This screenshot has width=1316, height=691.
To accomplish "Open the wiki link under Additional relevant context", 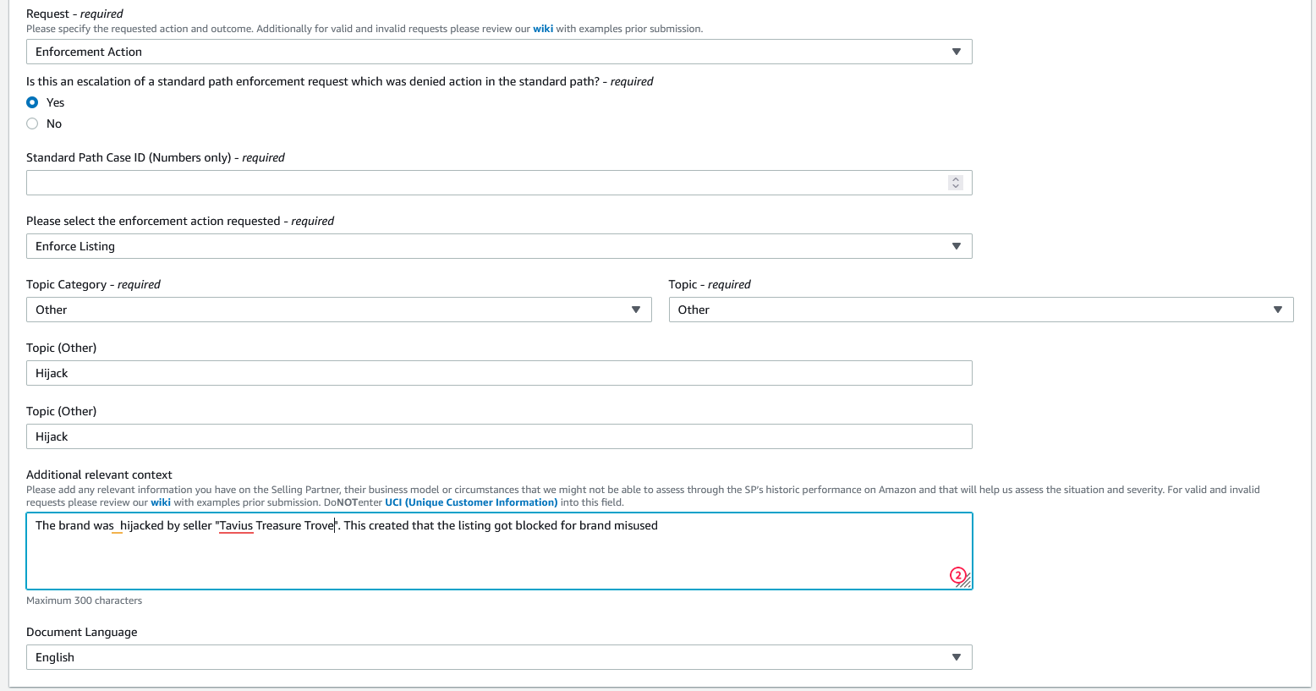I will pyautogui.click(x=161, y=502).
